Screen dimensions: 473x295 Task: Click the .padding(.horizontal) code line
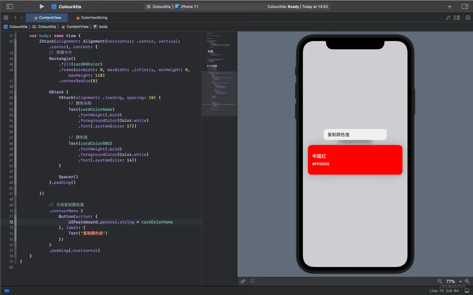pos(74,250)
